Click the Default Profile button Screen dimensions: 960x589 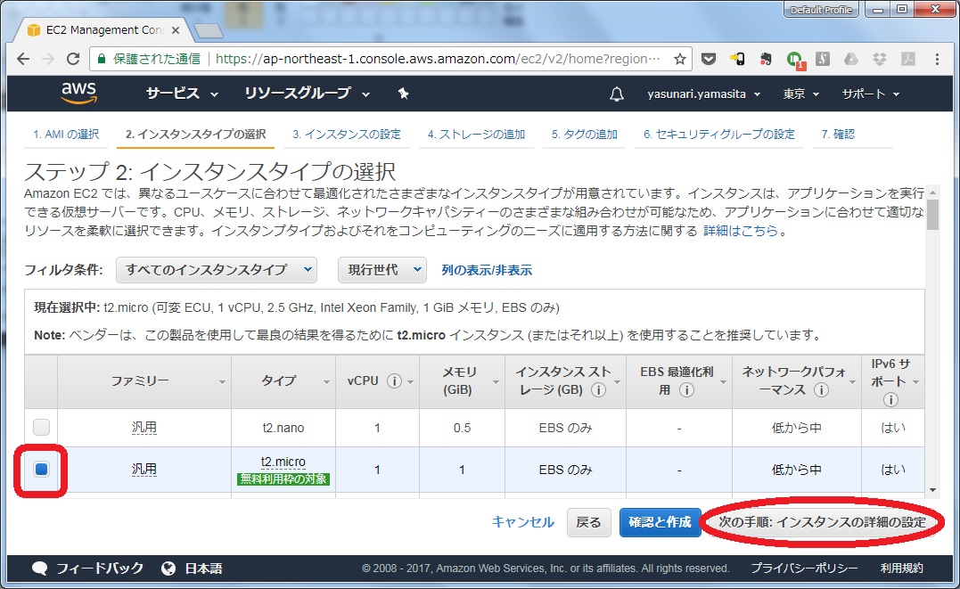click(x=821, y=10)
